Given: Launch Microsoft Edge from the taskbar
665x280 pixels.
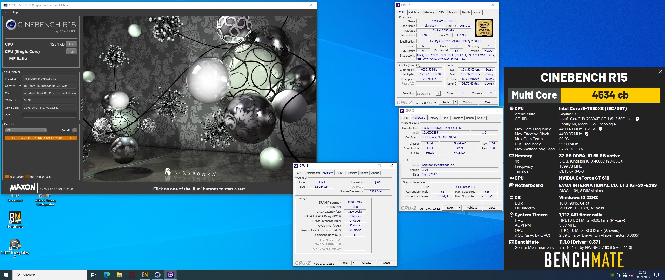Looking at the screenshot, I should point(107,275).
